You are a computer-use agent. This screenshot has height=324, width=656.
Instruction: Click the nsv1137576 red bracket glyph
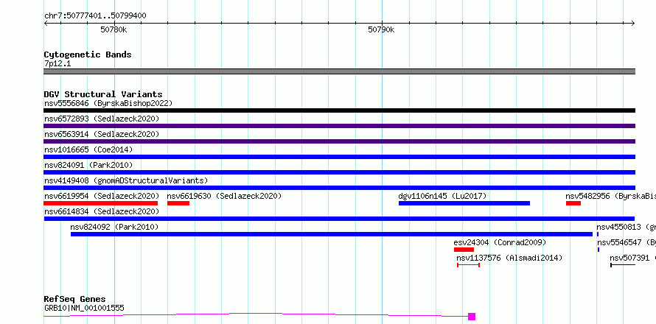click(468, 265)
